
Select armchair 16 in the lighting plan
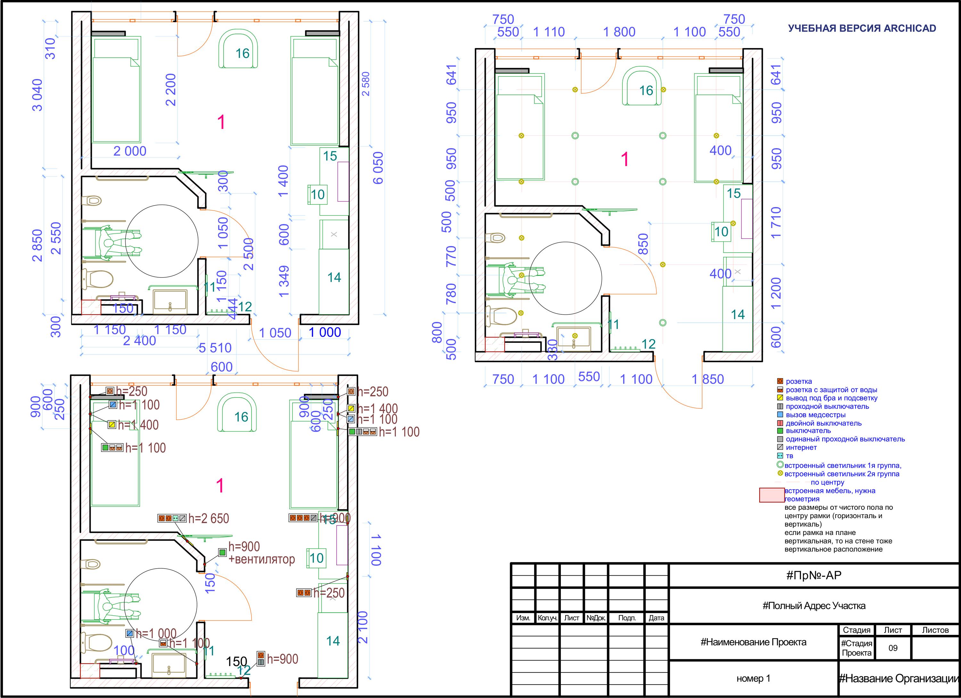tap(642, 86)
